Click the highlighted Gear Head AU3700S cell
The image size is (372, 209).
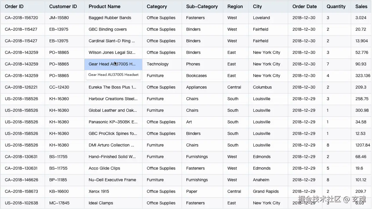[x=112, y=64]
